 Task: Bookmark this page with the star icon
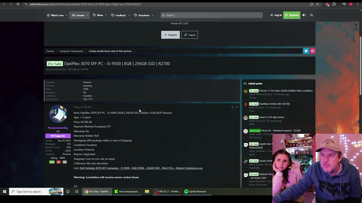click(318, 4)
